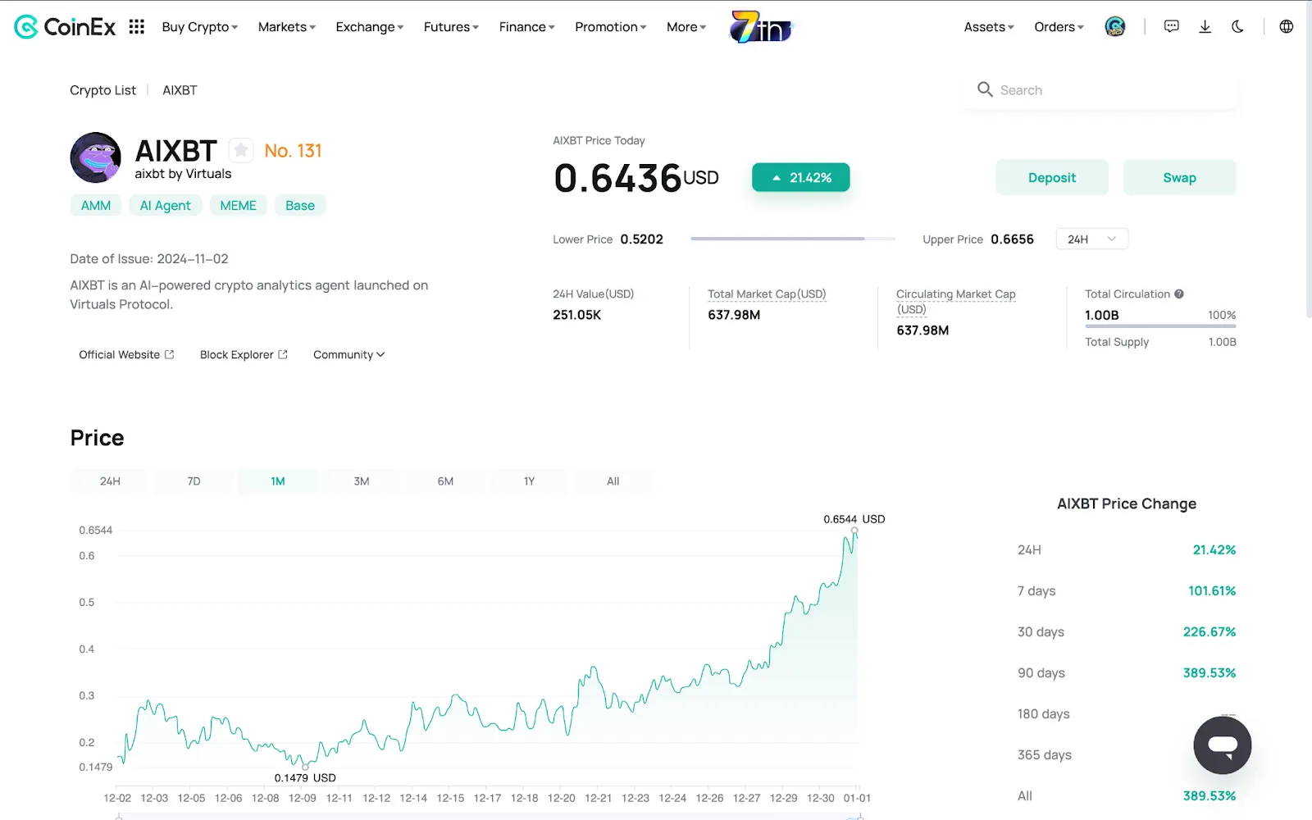
Task: Click the AI Agent tag
Action: [x=165, y=205]
